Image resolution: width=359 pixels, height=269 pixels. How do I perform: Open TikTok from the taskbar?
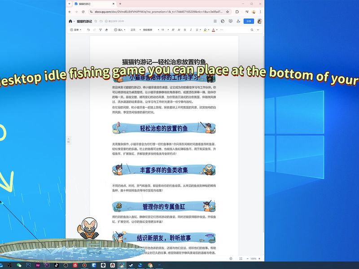pyautogui.click(x=57, y=265)
